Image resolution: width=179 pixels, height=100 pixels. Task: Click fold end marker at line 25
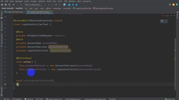pos(12,73)
